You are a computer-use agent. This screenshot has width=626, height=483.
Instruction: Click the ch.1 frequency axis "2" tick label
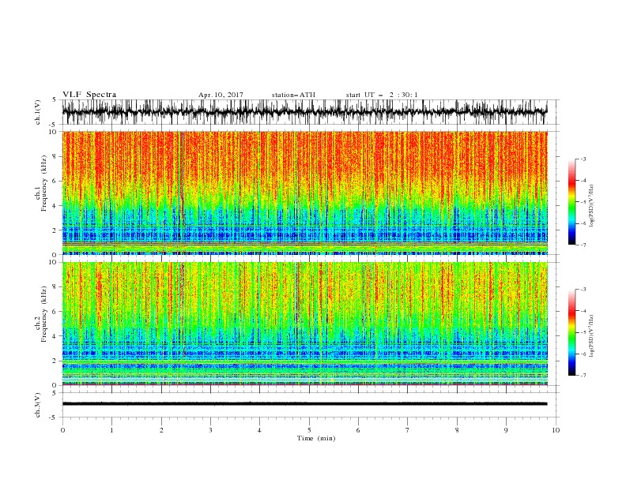pos(55,230)
